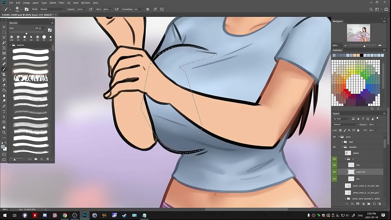This screenshot has height=220, width=391.
Task: Hide the 'line' layer
Action: tap(334, 165)
